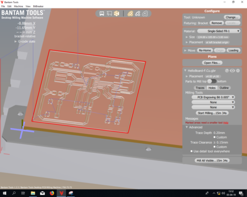Expand G-code state section
Viewport: 247px width, 197px height.
tap(15, 42)
